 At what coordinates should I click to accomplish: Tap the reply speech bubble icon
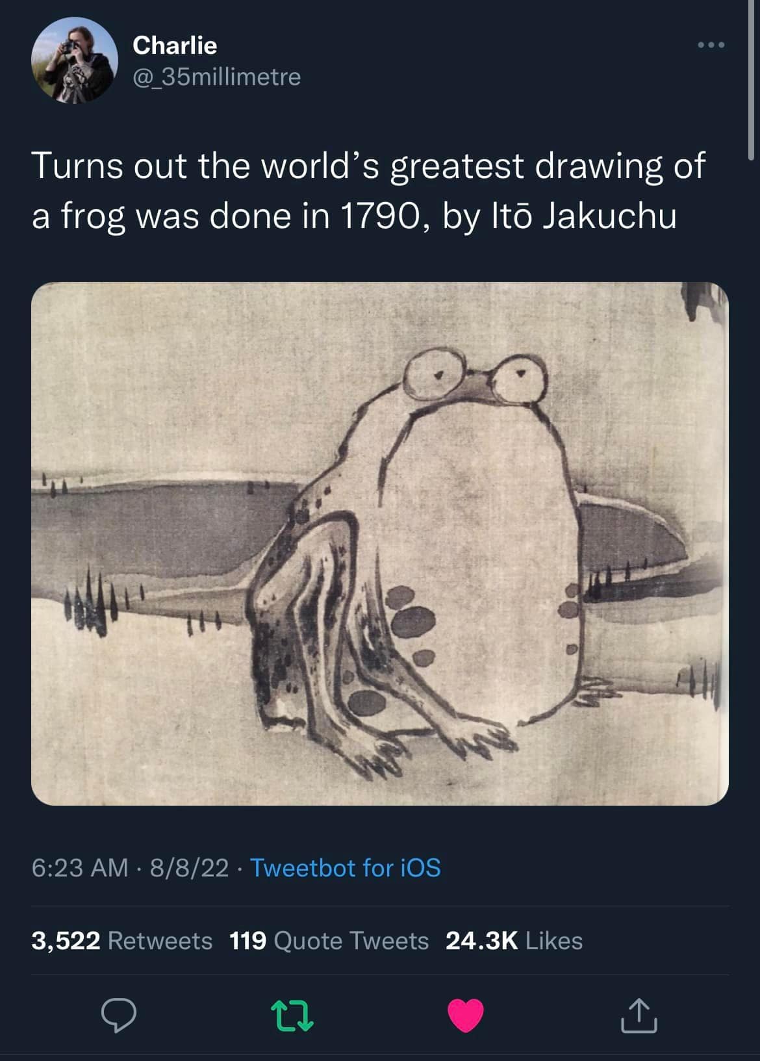(x=119, y=1016)
